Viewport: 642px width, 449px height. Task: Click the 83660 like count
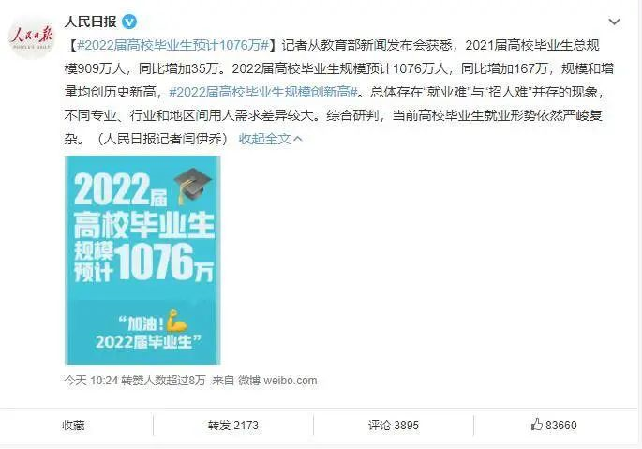(561, 426)
